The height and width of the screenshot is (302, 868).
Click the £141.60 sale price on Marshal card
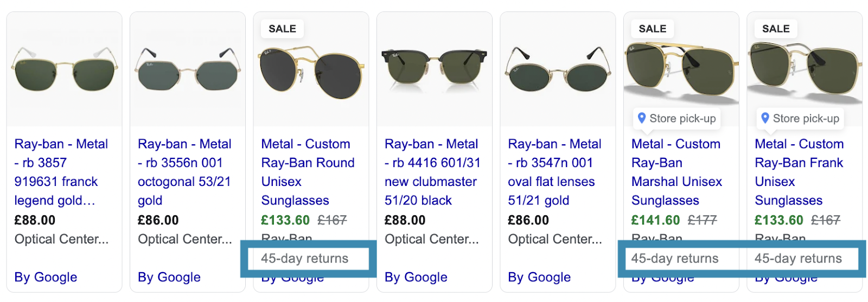click(655, 220)
